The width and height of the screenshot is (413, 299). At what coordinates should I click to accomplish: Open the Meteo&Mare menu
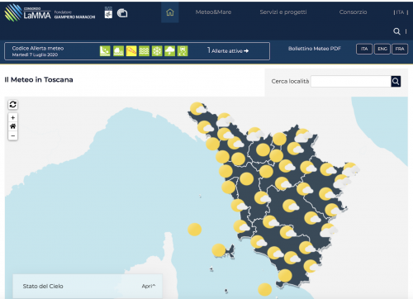(213, 12)
